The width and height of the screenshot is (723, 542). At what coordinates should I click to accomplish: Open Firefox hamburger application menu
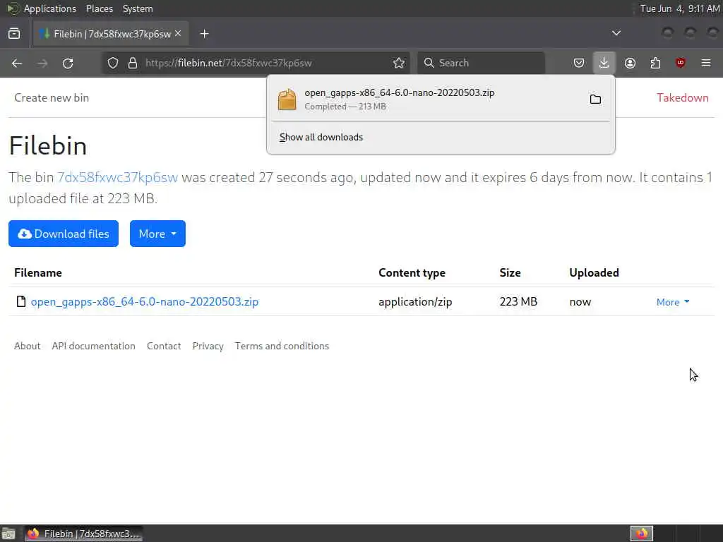click(706, 63)
